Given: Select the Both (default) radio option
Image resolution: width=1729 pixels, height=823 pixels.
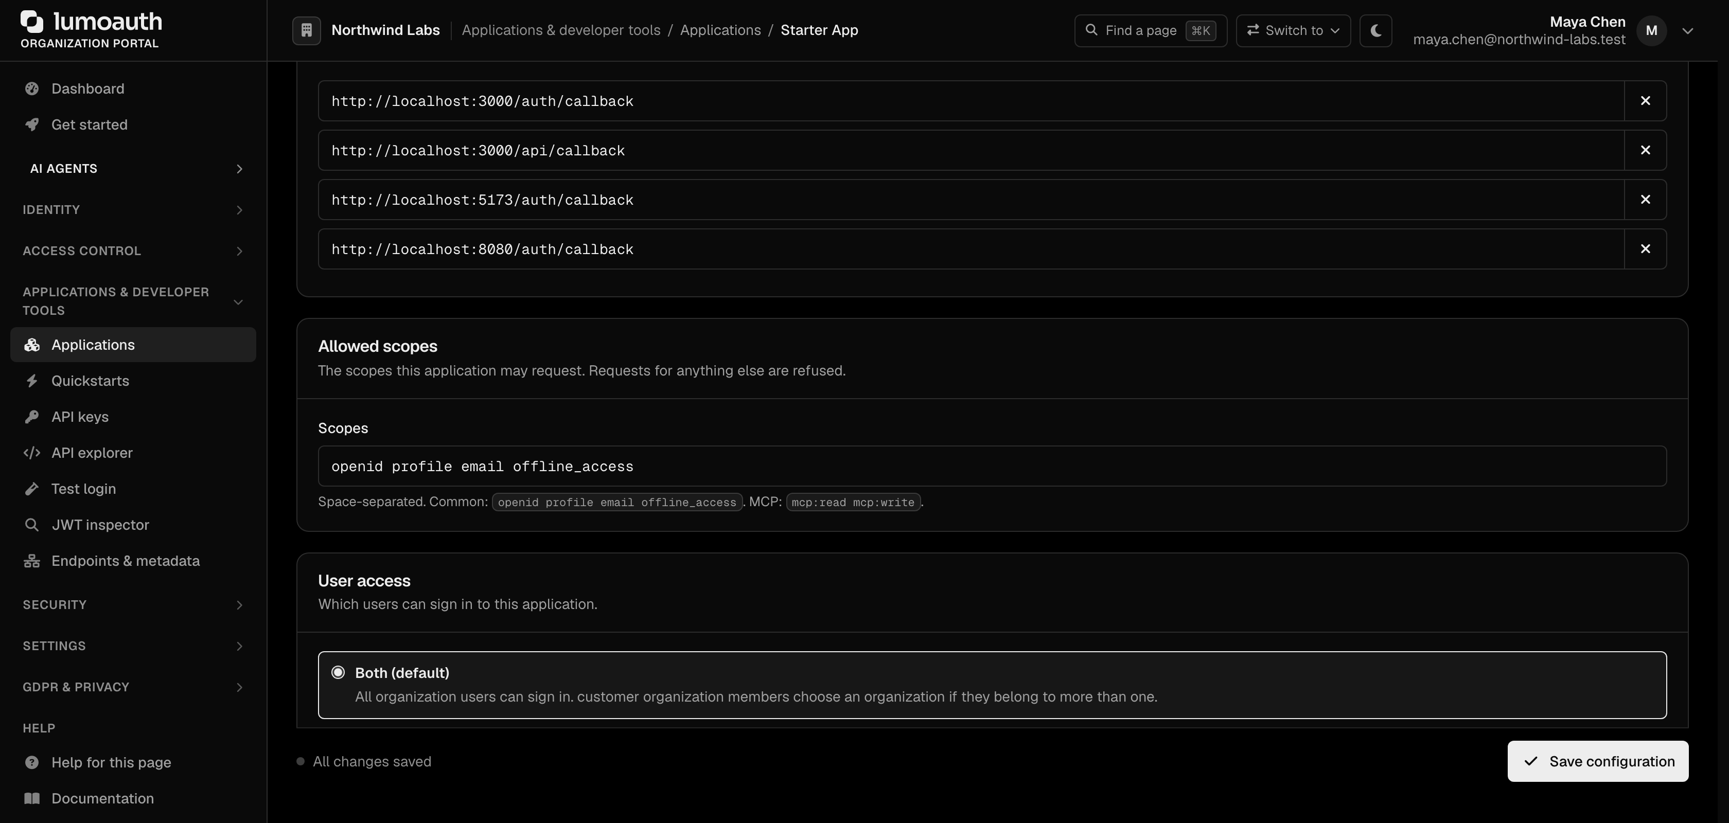Looking at the screenshot, I should pos(338,672).
